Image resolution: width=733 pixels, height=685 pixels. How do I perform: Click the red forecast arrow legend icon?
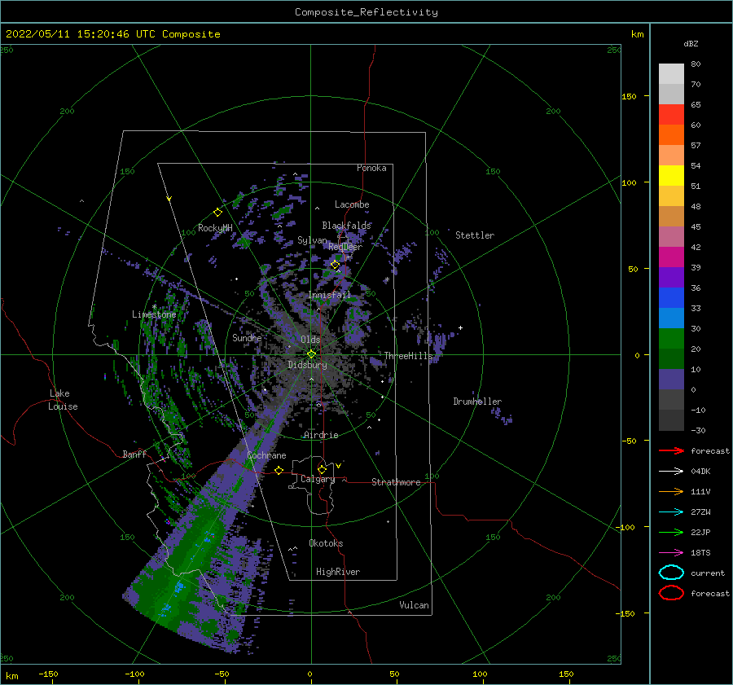(x=671, y=450)
